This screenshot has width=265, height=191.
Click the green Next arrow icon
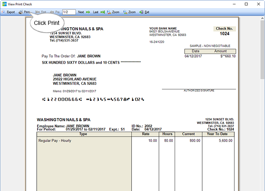pyautogui.click(x=88, y=12)
